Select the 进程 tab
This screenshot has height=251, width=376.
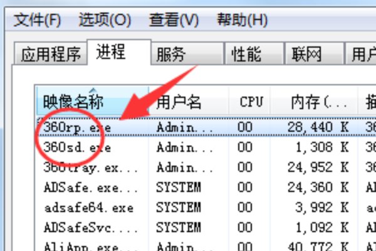click(119, 52)
